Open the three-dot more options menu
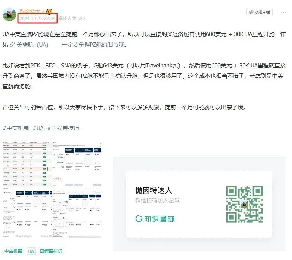 coord(283,12)
